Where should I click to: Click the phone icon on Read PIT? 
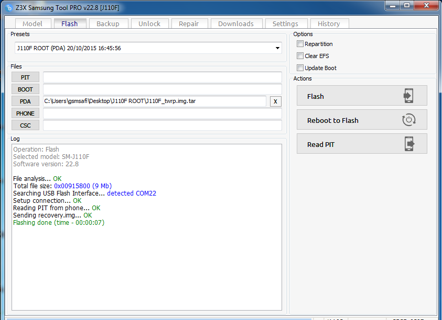click(409, 144)
